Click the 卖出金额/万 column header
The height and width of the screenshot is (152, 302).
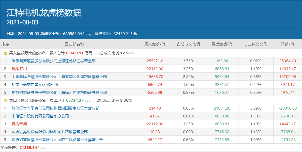click(222, 44)
